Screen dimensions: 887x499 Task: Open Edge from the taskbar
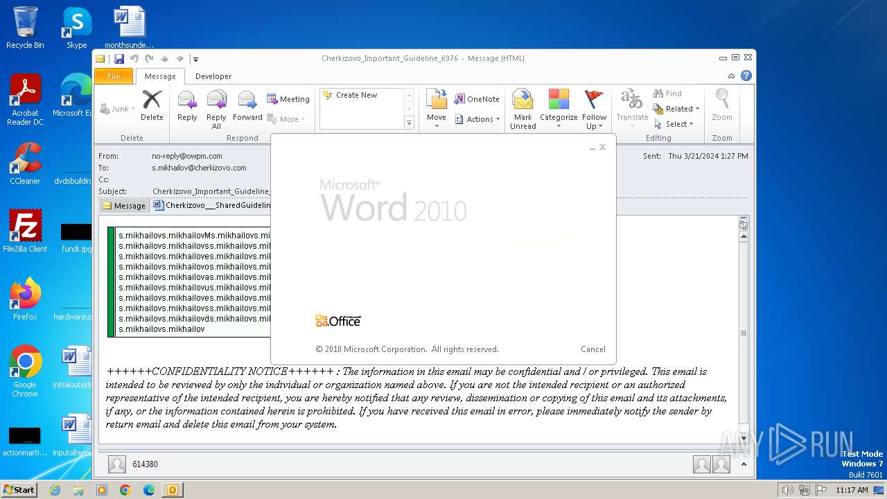tap(148, 490)
